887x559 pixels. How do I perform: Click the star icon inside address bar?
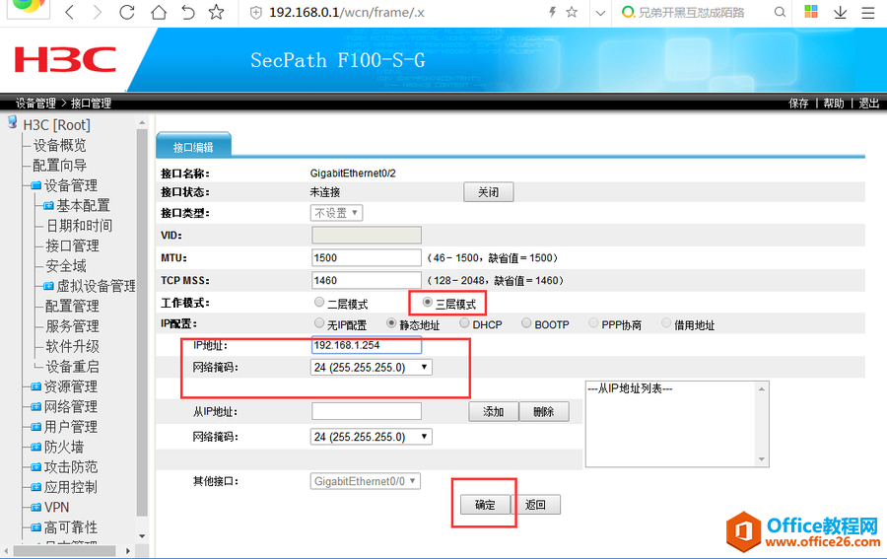572,12
